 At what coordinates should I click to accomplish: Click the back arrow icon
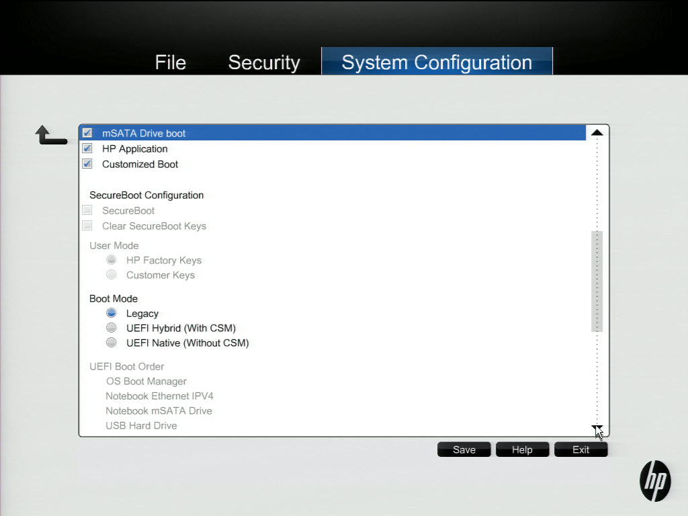coord(50,135)
